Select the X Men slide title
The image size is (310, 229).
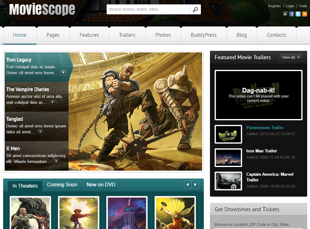pyautogui.click(x=13, y=148)
